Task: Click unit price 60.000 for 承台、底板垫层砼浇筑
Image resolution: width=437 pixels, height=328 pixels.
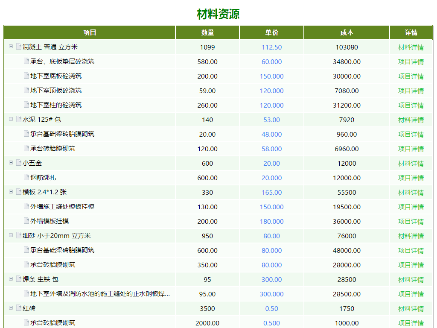Action: pyautogui.click(x=271, y=61)
